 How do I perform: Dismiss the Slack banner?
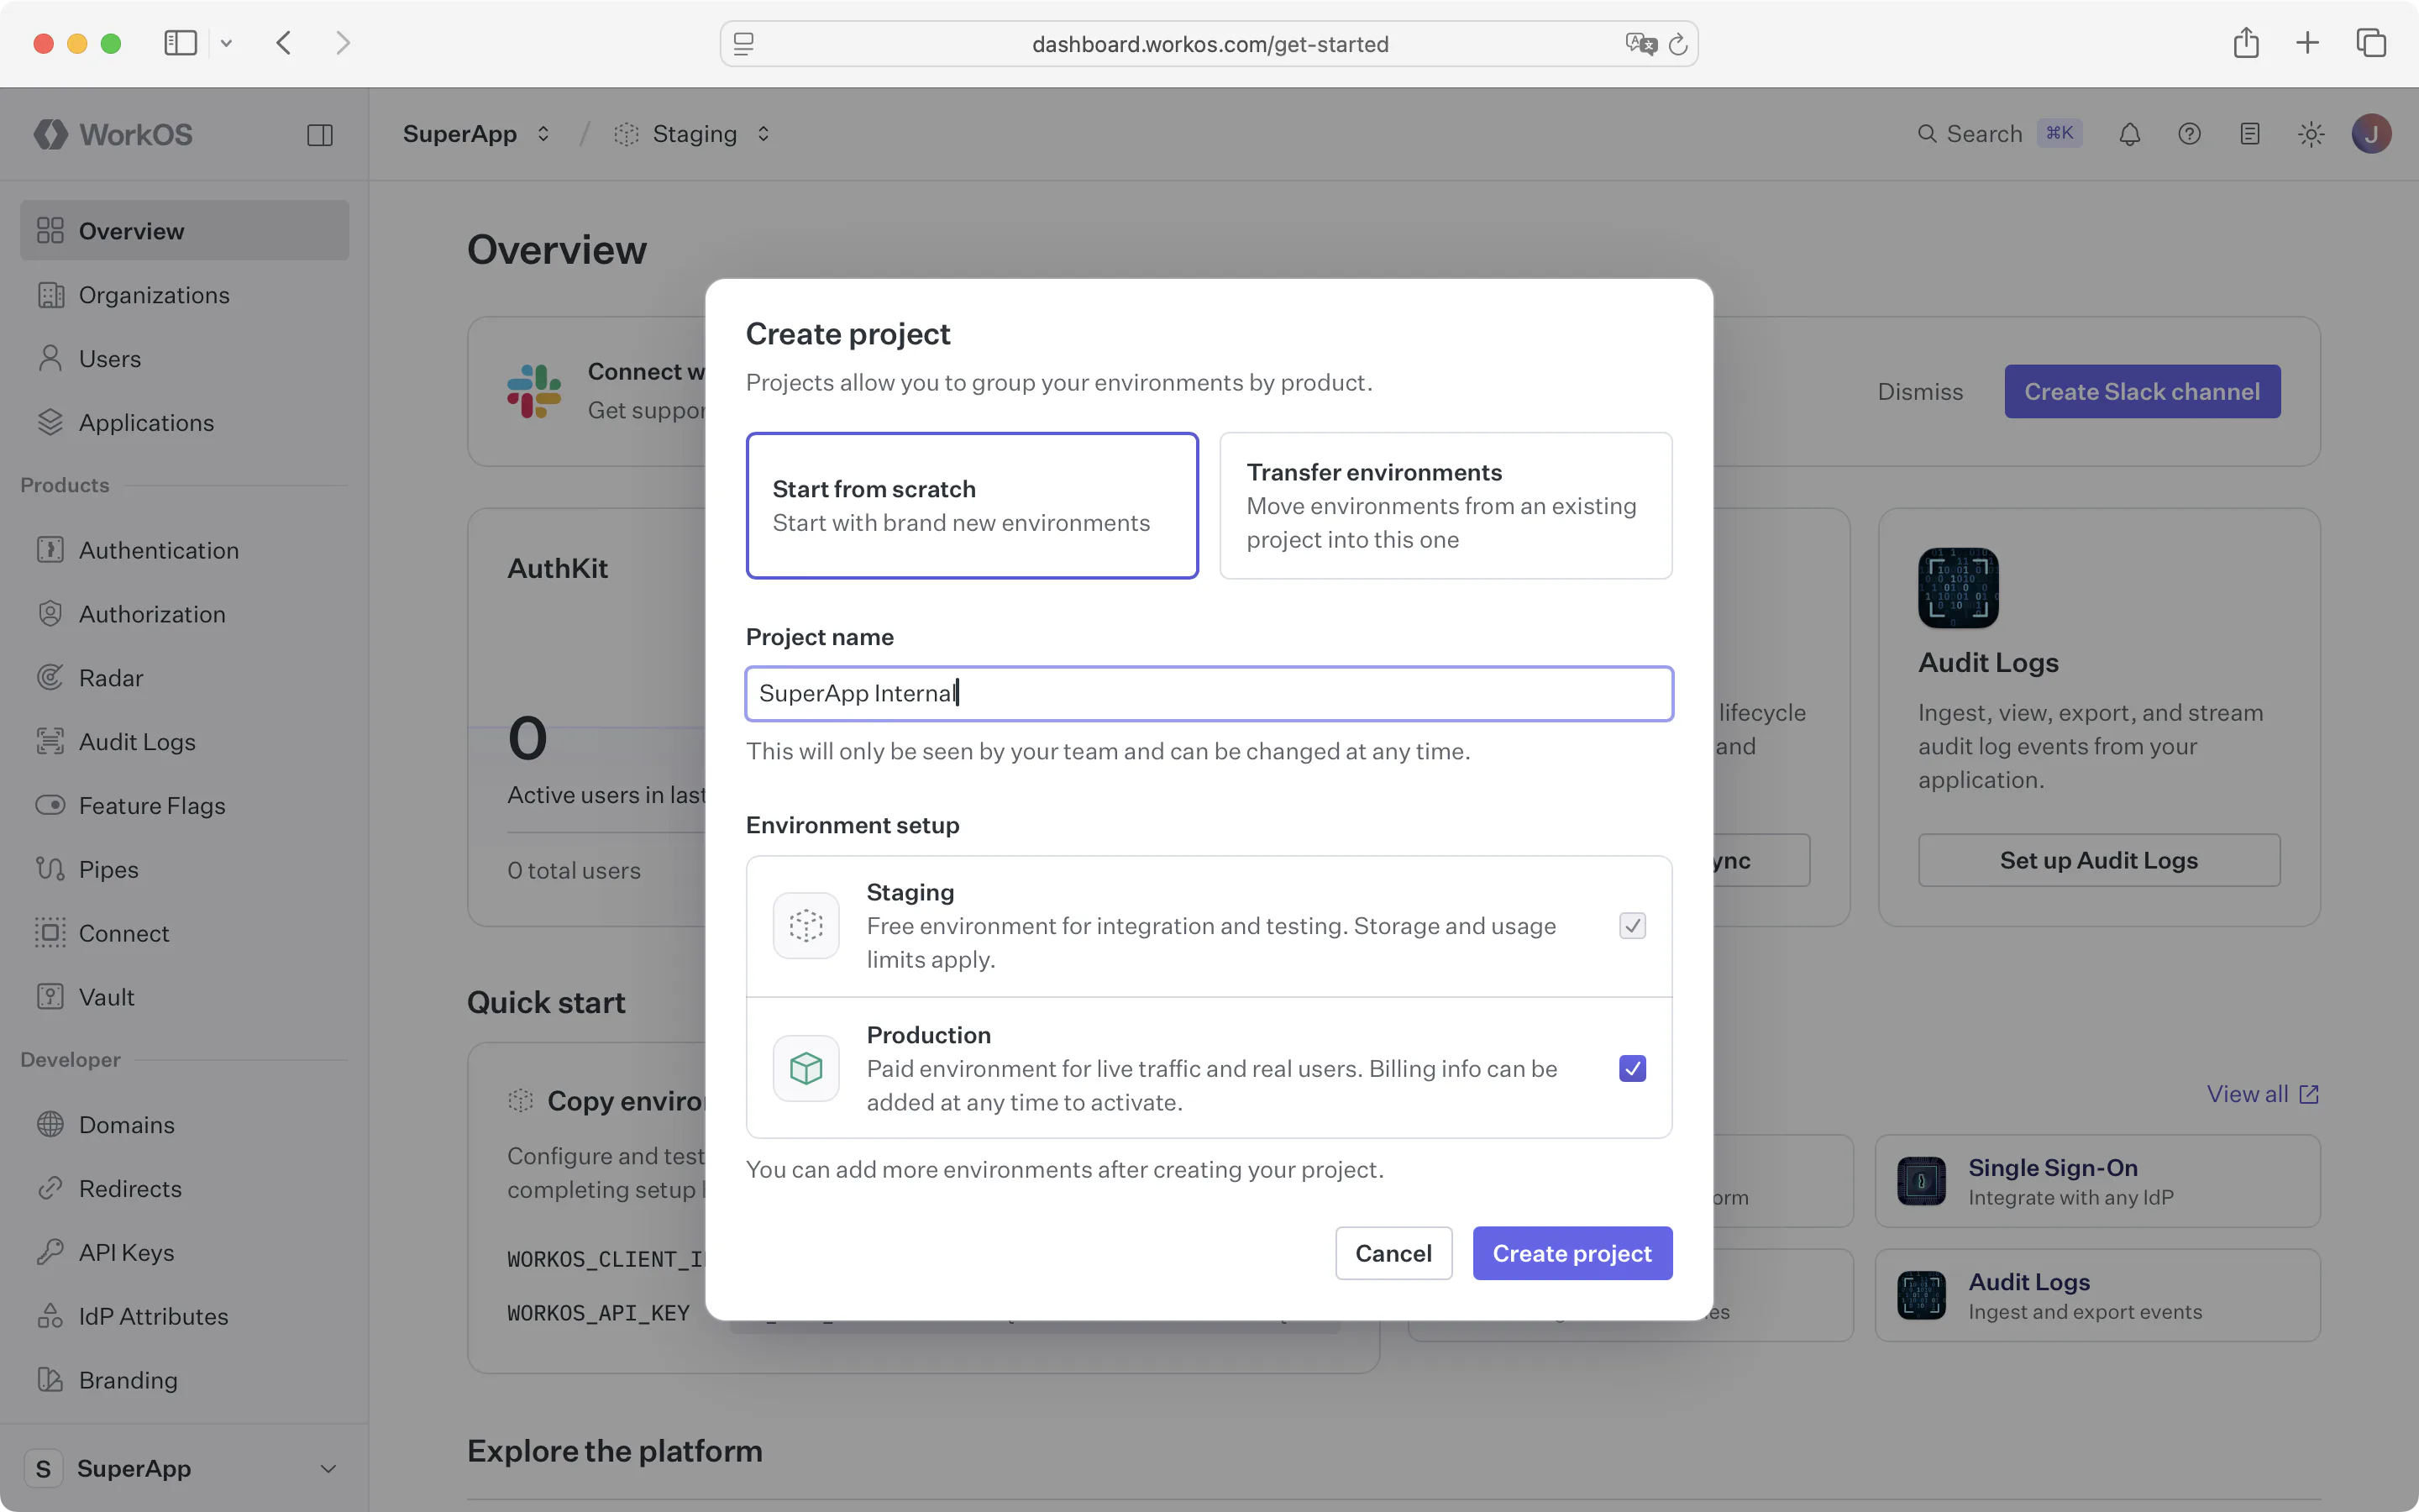1920,391
